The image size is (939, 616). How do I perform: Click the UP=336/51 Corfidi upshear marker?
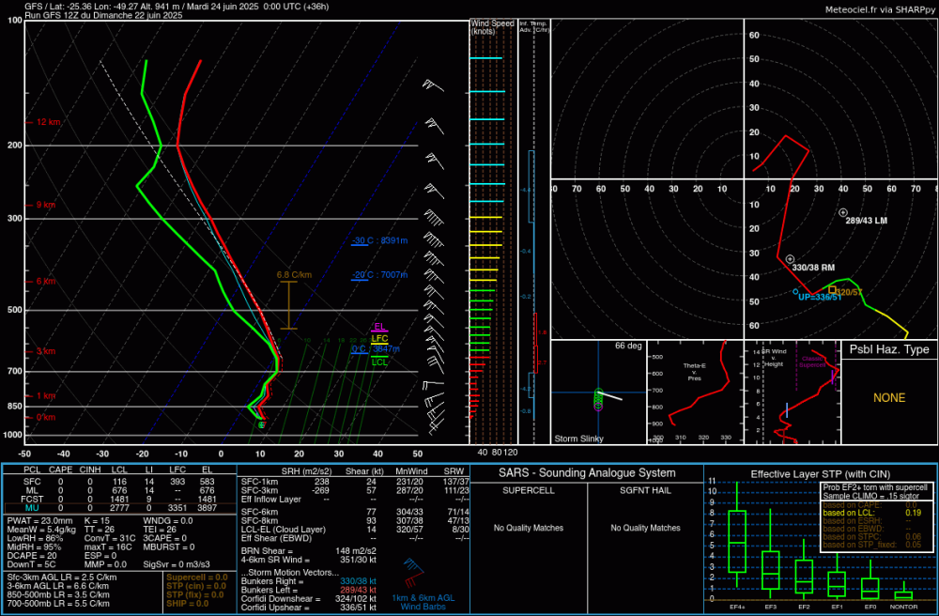click(795, 293)
